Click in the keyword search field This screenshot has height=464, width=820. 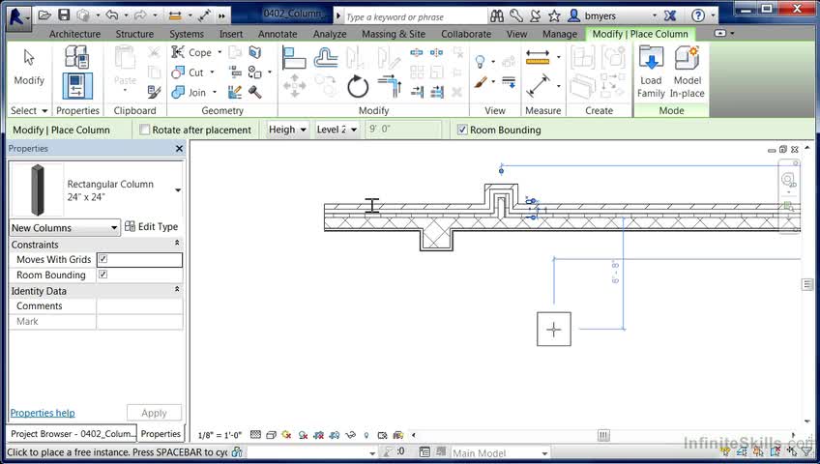pos(416,16)
